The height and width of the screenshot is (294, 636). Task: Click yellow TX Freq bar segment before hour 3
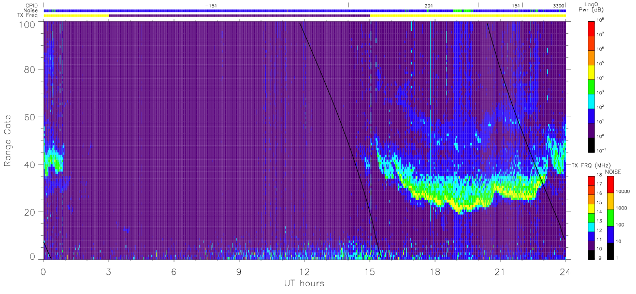(x=76, y=16)
